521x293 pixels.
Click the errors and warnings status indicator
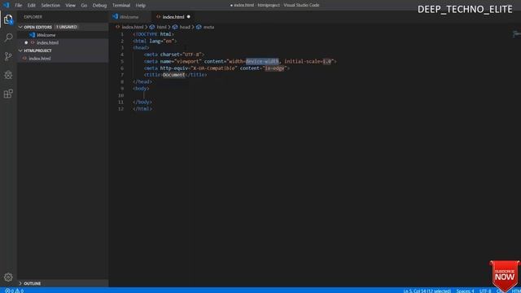coord(15,291)
